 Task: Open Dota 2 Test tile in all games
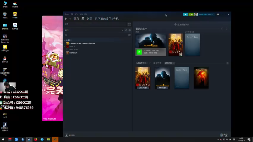point(182,78)
